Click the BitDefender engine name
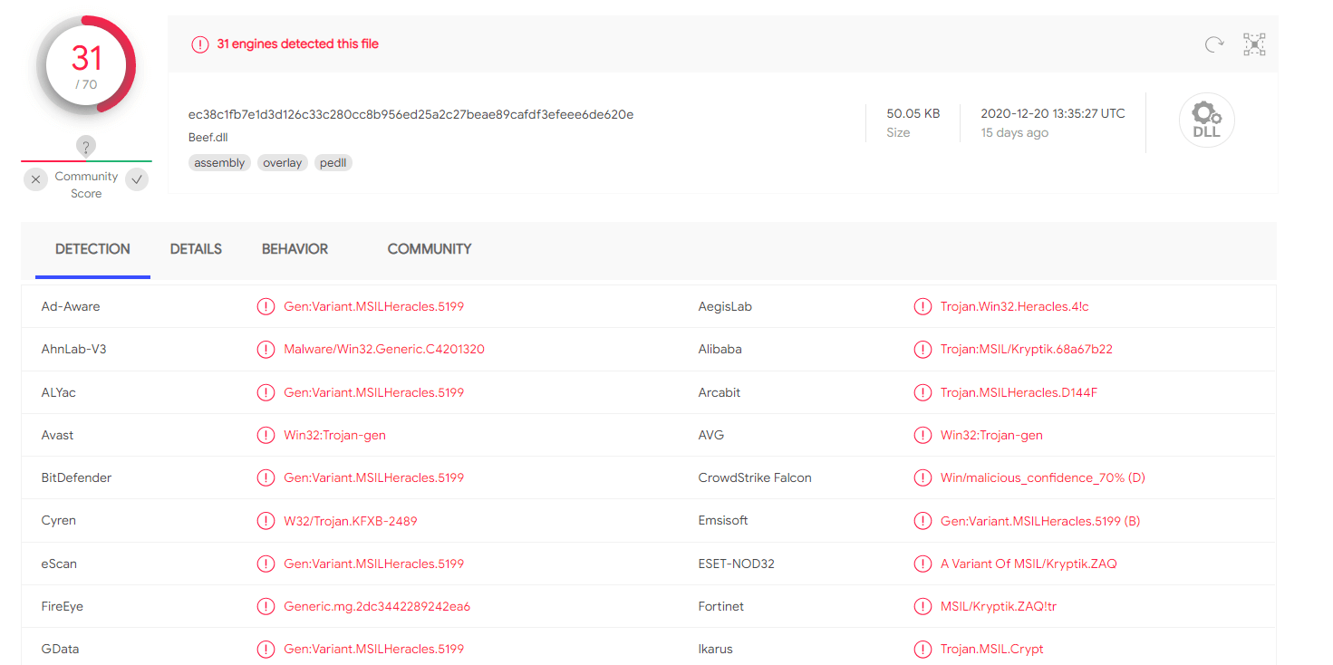 (76, 477)
